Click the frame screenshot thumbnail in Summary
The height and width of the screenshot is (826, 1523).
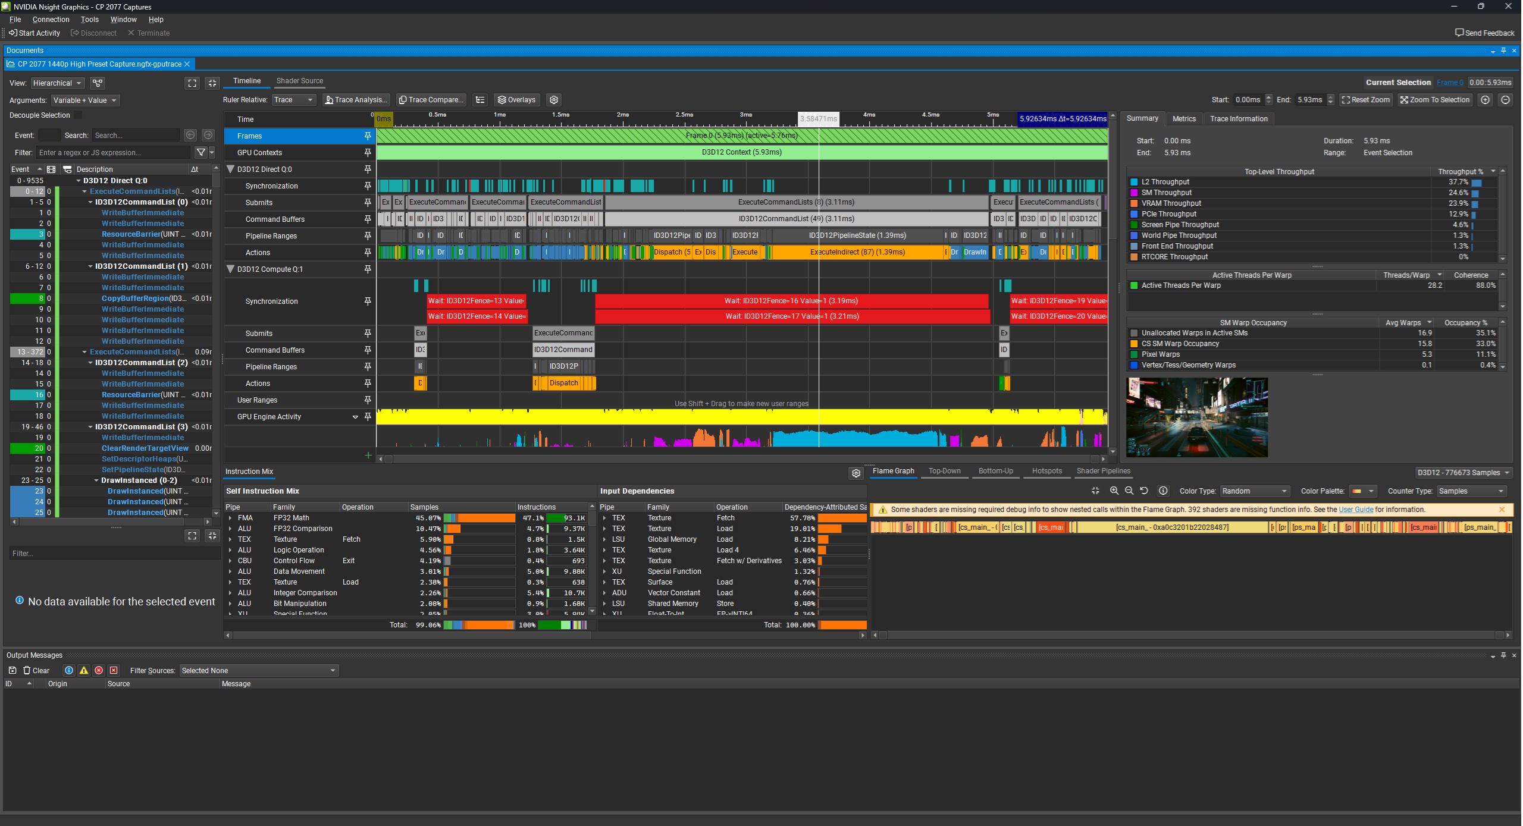1197,417
